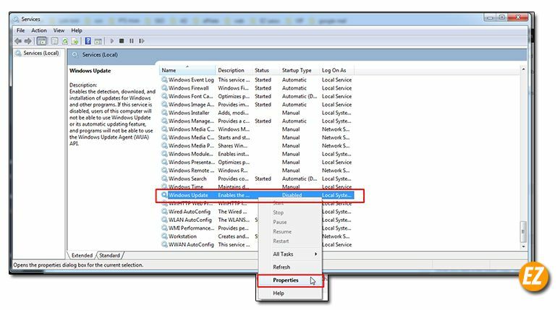Click the Back arrow in the toolbar
This screenshot has height=310, width=560.
tap(17, 41)
